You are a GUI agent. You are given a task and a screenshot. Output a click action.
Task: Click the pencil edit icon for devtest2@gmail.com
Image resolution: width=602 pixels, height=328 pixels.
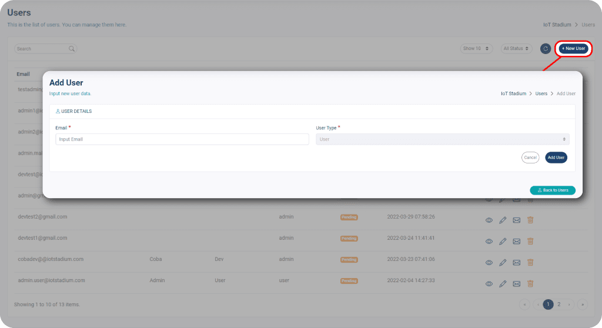pos(503,220)
